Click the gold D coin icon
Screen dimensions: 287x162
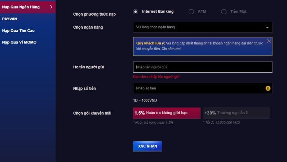pyautogui.click(x=268, y=89)
